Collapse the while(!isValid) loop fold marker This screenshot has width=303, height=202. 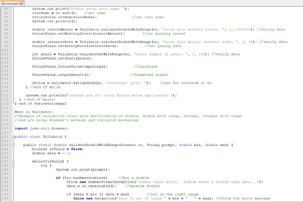13,161
